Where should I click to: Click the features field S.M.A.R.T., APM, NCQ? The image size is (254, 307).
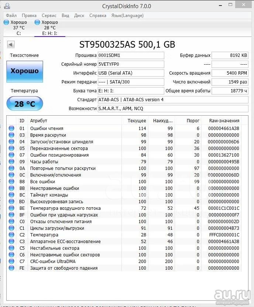[173, 109]
